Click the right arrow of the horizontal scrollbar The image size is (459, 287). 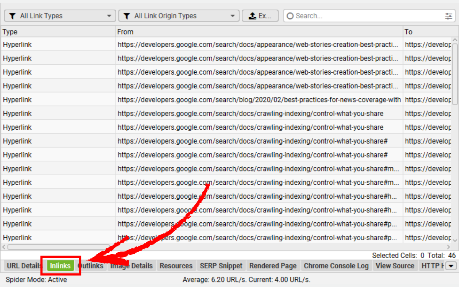tap(449, 247)
